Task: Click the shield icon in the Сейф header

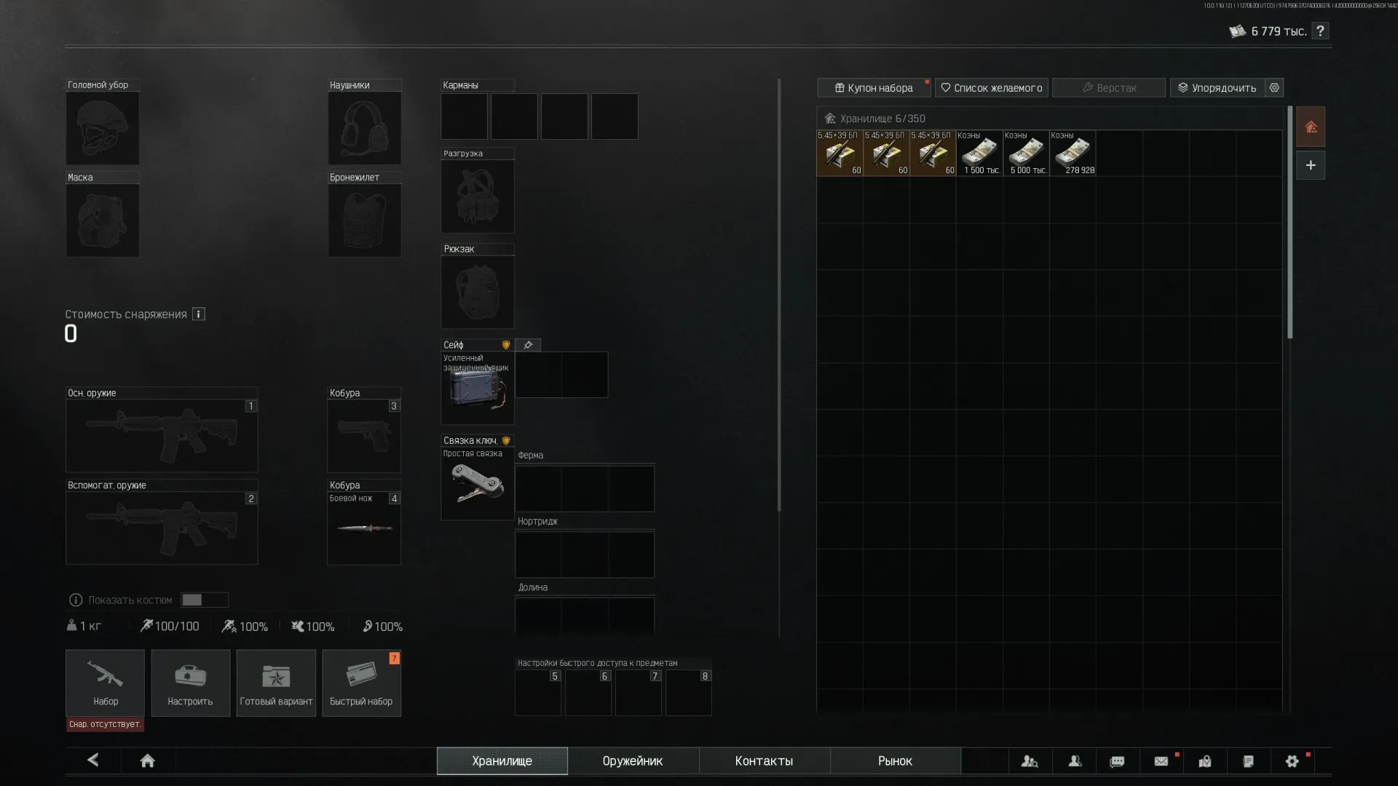Action: 506,345
